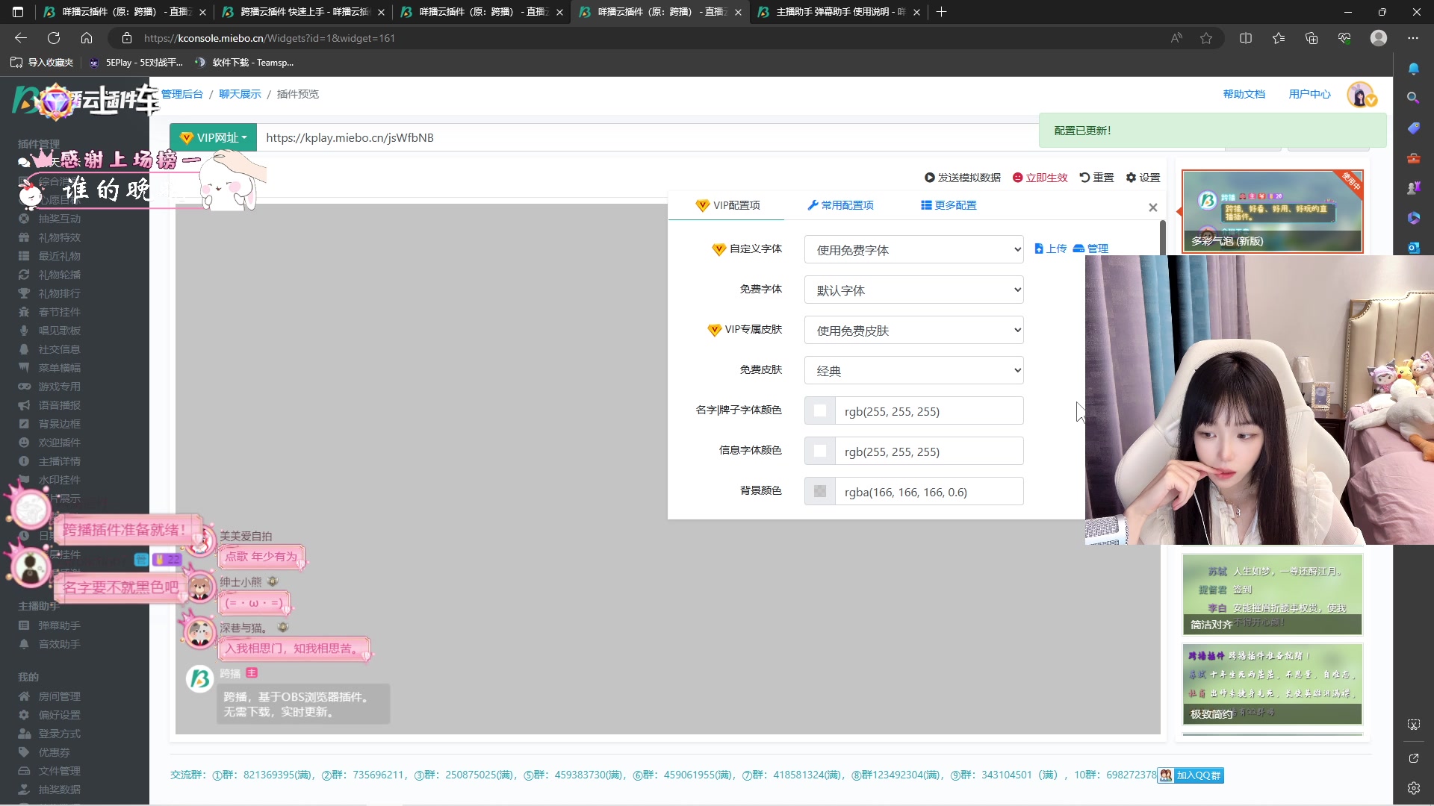Open 聊天展示 breadcrumb link
The height and width of the screenshot is (806, 1434).
240,94
